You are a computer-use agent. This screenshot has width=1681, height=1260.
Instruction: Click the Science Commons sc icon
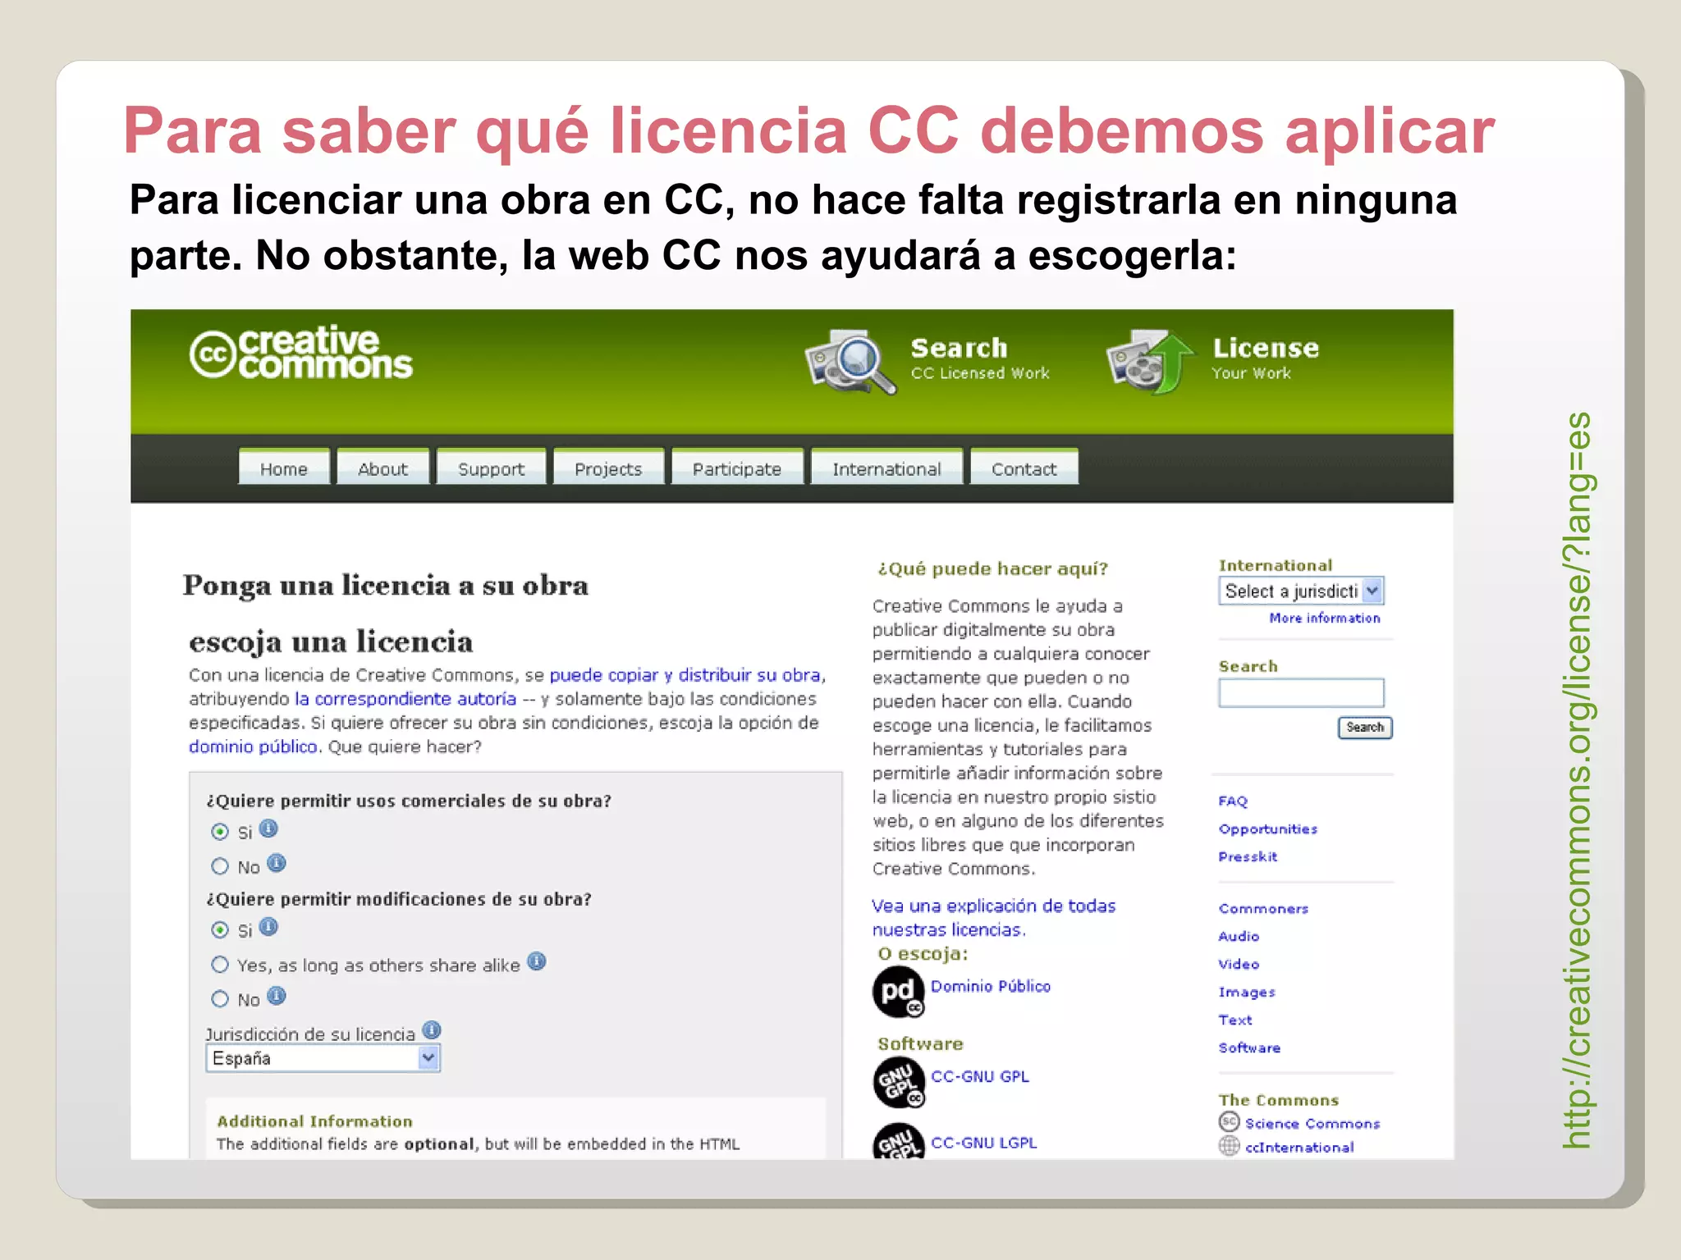(1229, 1121)
